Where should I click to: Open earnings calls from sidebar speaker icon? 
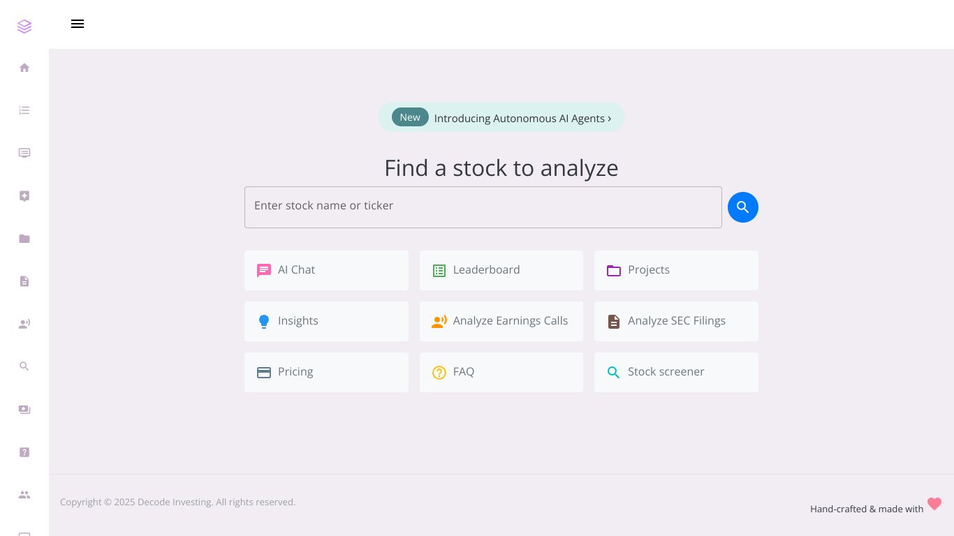point(24,324)
